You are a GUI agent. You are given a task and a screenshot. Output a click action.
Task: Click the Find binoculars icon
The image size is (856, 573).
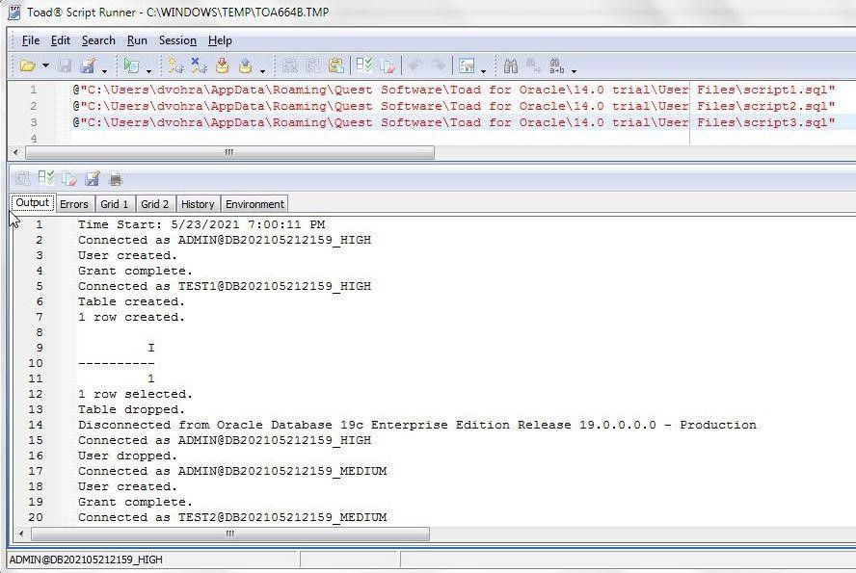511,66
